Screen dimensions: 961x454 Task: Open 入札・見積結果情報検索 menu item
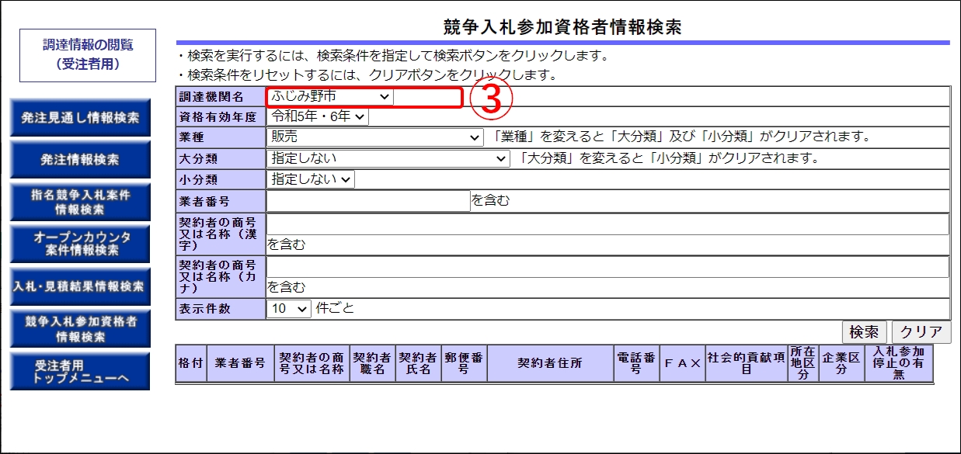80,286
